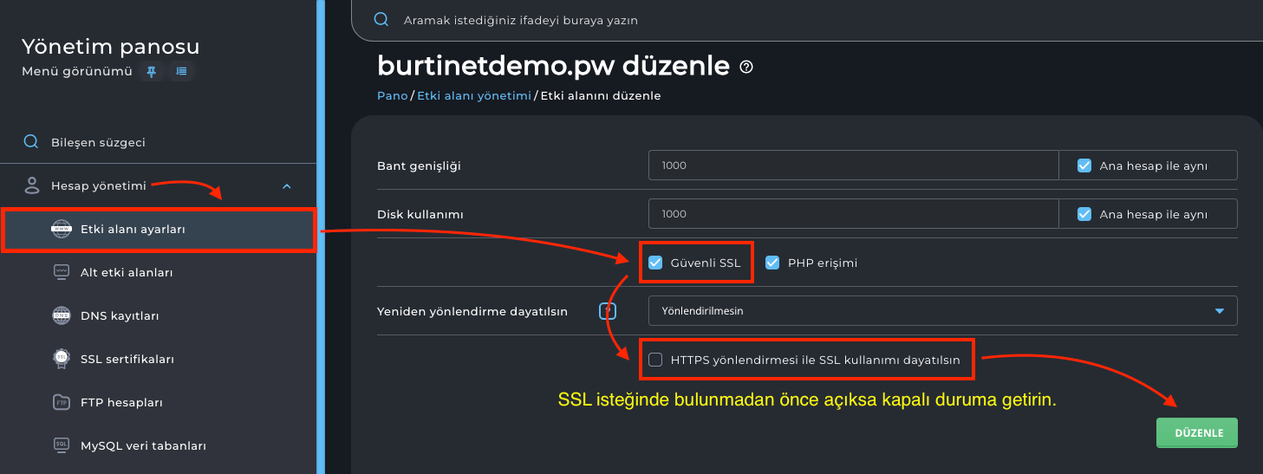
Task: Toggle the PHP erişimi checkbox
Action: coord(772,263)
